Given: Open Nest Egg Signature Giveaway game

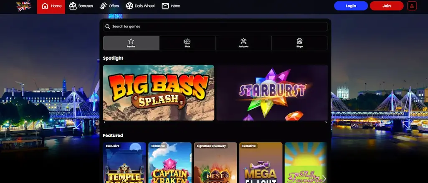Looking at the screenshot, I should 215,163.
